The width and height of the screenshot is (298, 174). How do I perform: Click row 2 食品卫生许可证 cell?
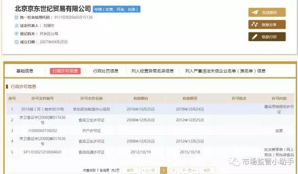pos(91,120)
